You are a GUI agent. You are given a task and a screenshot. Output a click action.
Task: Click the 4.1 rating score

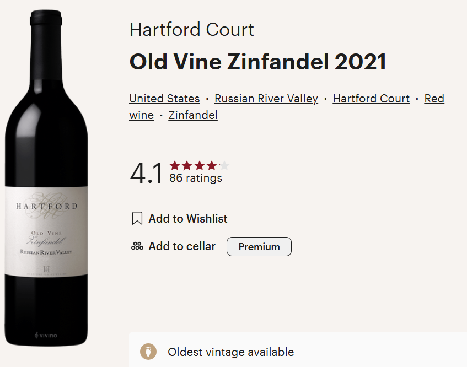[146, 173]
